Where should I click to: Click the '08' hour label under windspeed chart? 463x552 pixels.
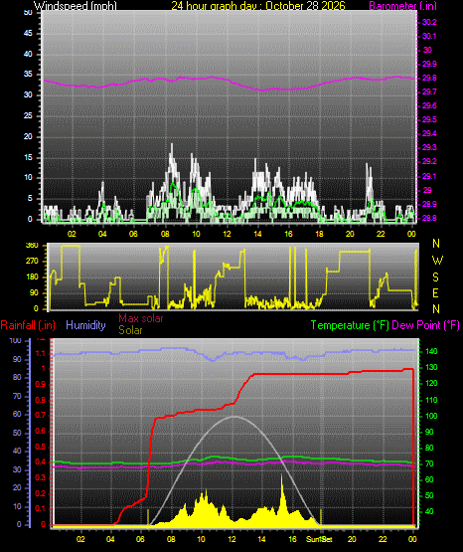(165, 234)
